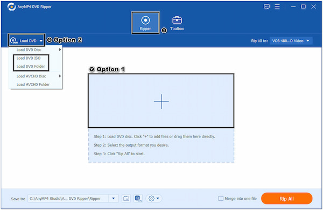
Task: Choose Load DVD Folder menu item
Action: pos(31,67)
